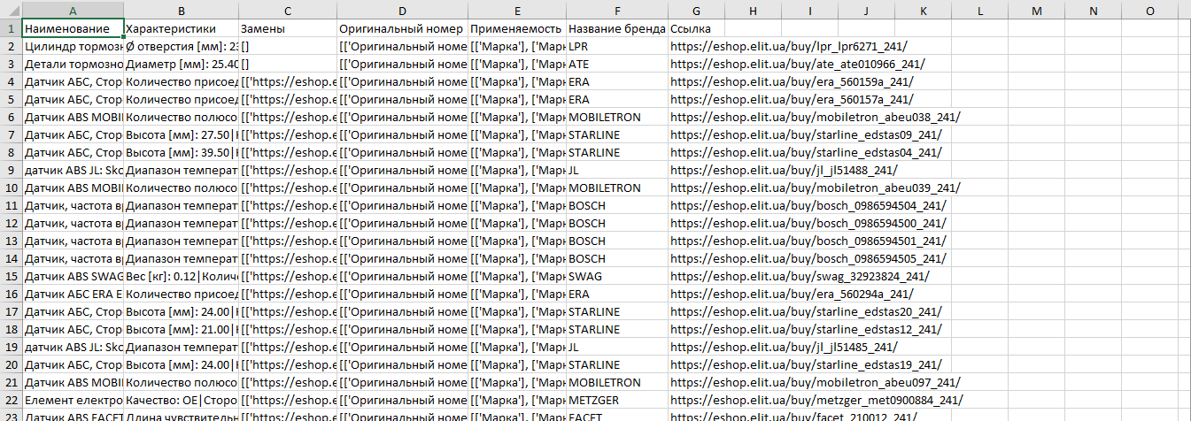This screenshot has height=421, width=1191.
Task: Click link cell metzger_met0900884_241
Action: click(x=816, y=400)
